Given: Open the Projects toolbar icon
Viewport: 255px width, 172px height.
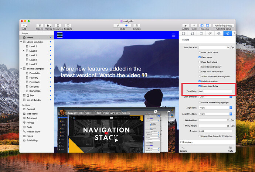Looking at the screenshot, I should [x=40, y=25].
